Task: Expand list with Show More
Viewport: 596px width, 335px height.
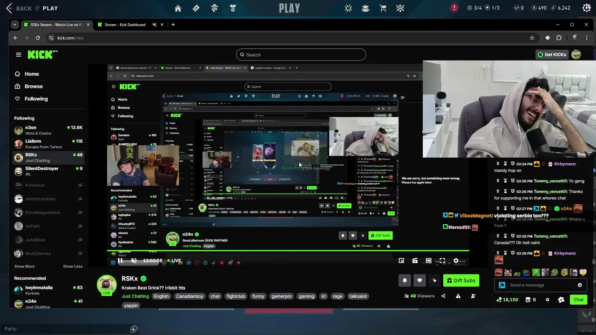Action: pos(24,266)
